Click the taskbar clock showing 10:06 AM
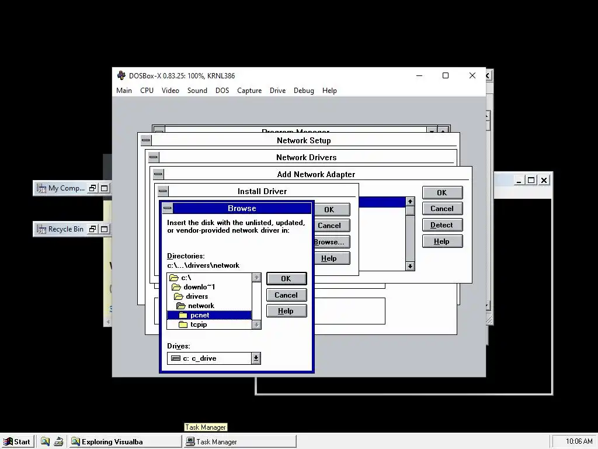Image resolution: width=598 pixels, height=449 pixels. click(579, 441)
